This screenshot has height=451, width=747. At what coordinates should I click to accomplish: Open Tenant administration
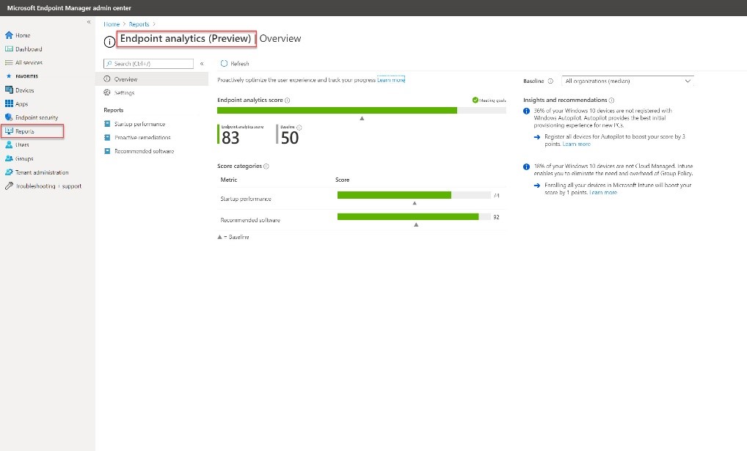click(42, 172)
